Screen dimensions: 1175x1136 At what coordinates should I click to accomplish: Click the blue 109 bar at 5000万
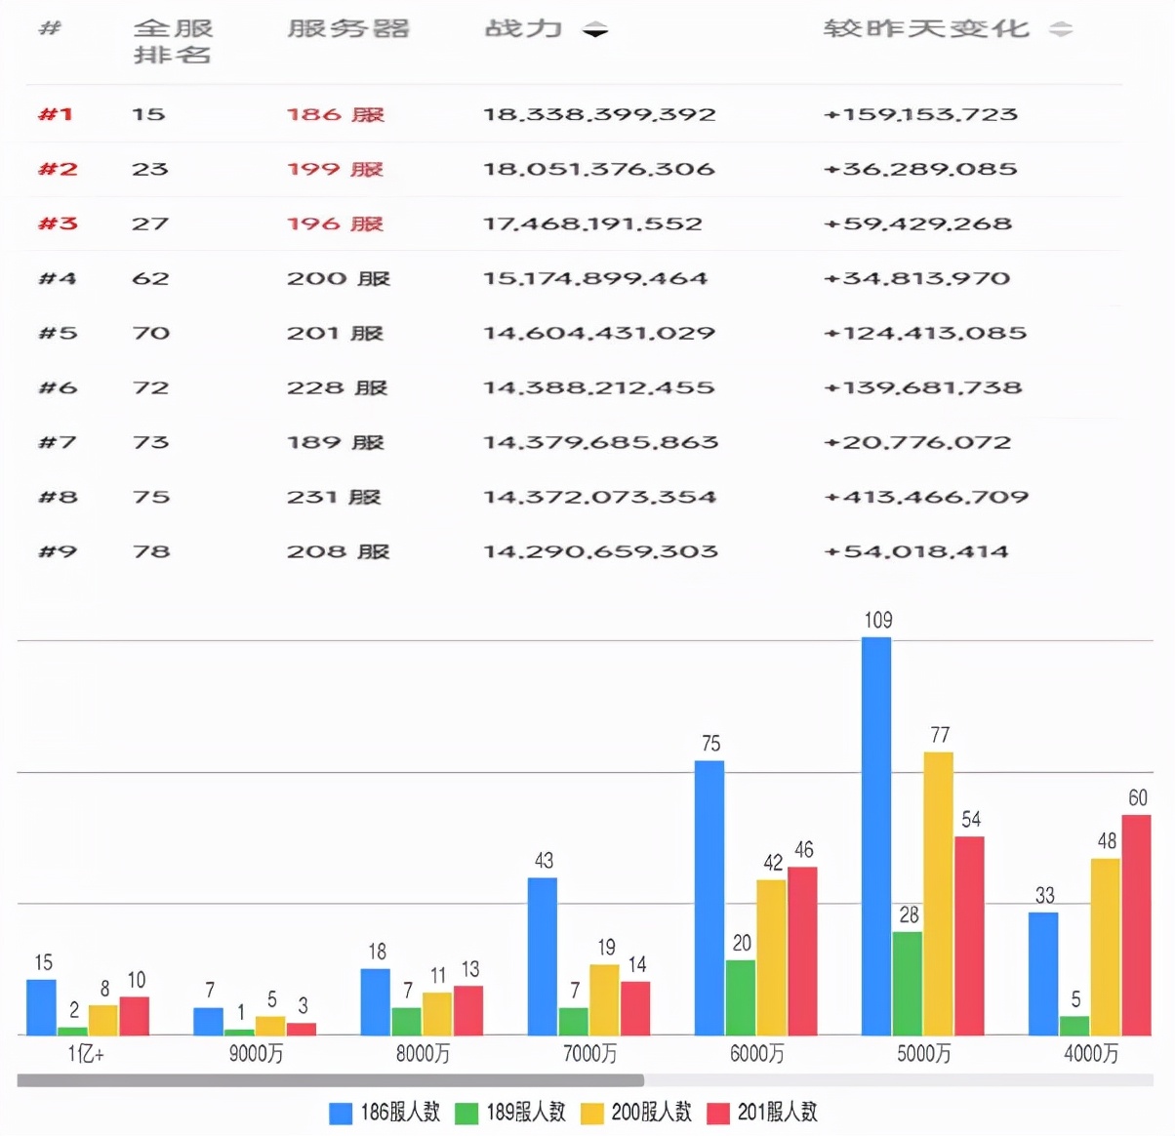coord(876,835)
